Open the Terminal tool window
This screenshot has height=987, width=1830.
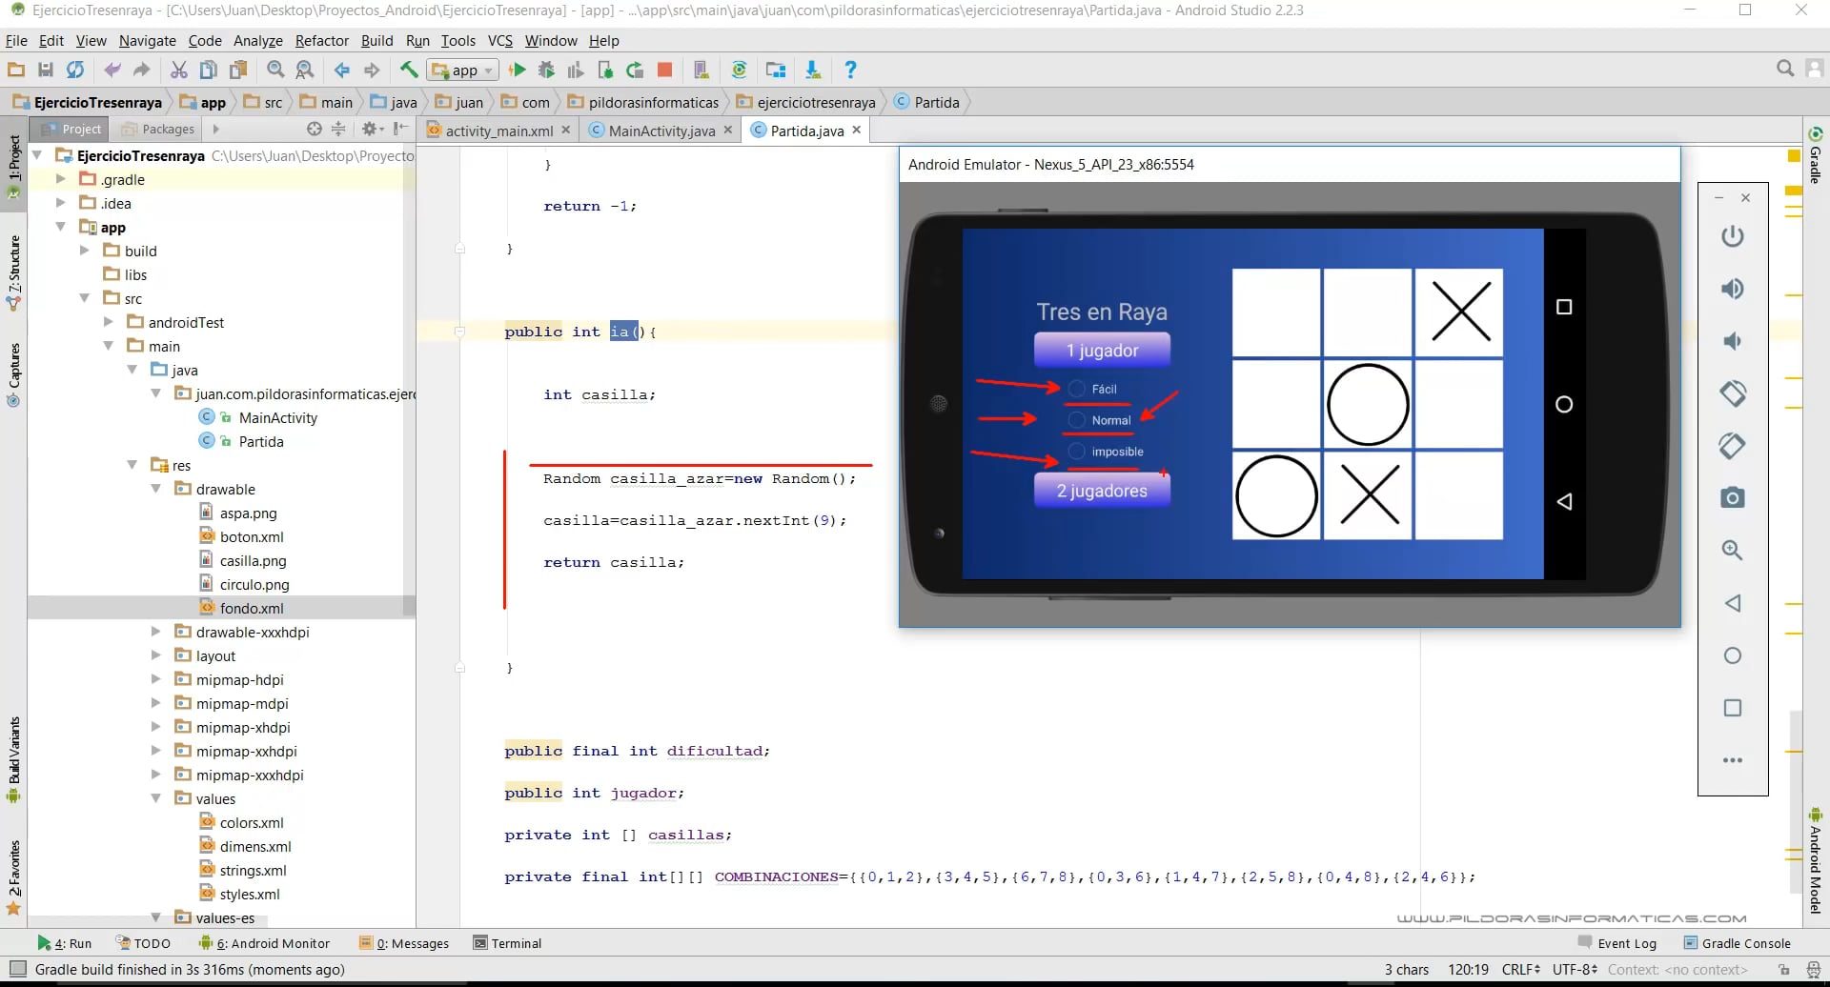click(517, 942)
